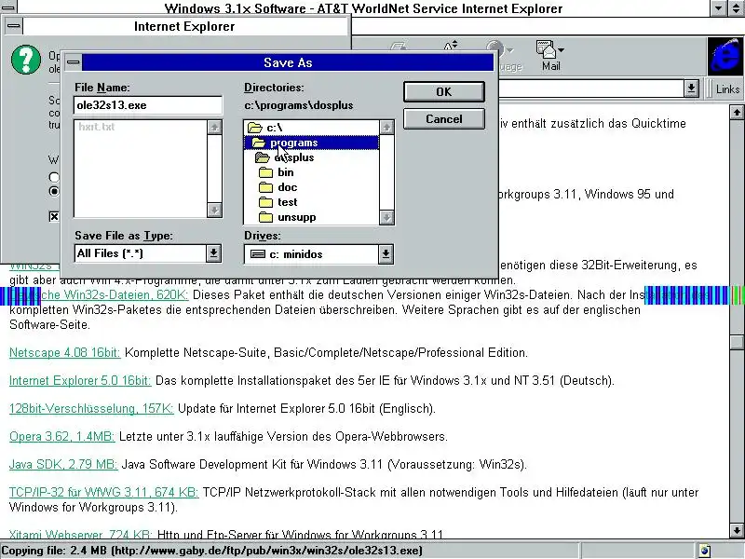Open the Deutsche Win32s-Dateien, 620K link
This screenshot has width=745, height=559.
point(99,294)
